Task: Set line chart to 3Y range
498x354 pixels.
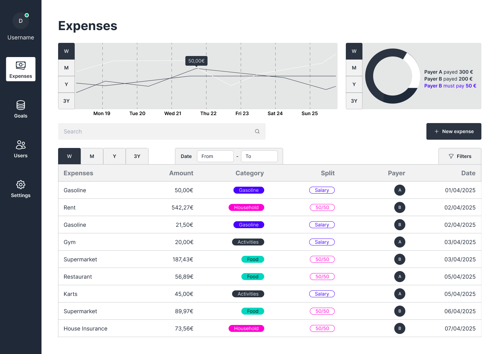Action: click(66, 101)
